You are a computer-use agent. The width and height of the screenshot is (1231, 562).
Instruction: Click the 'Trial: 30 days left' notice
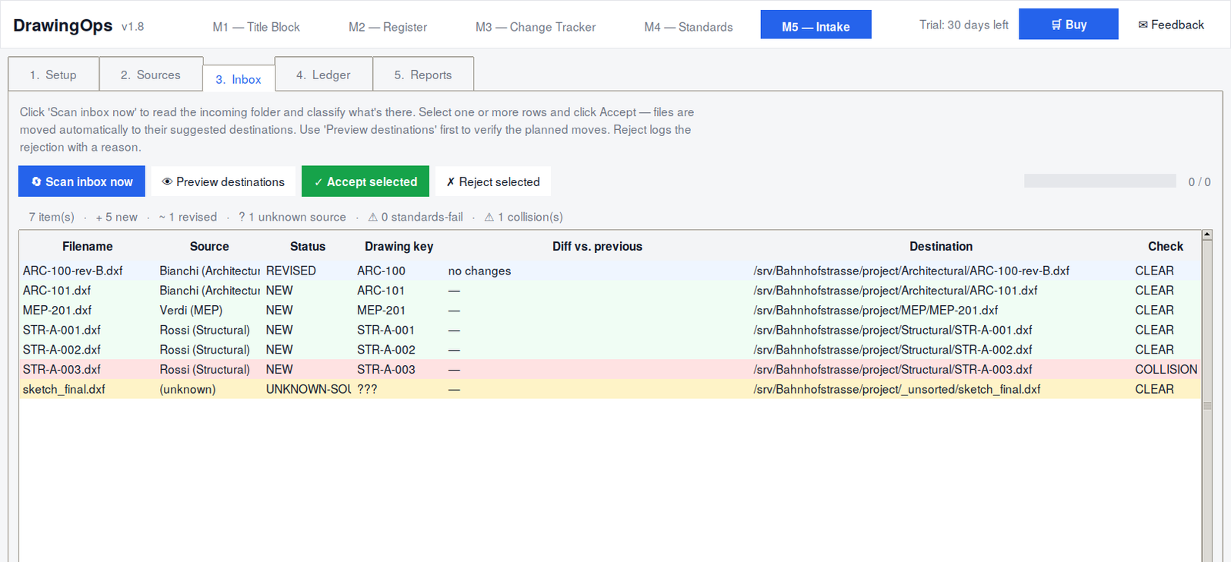point(964,25)
